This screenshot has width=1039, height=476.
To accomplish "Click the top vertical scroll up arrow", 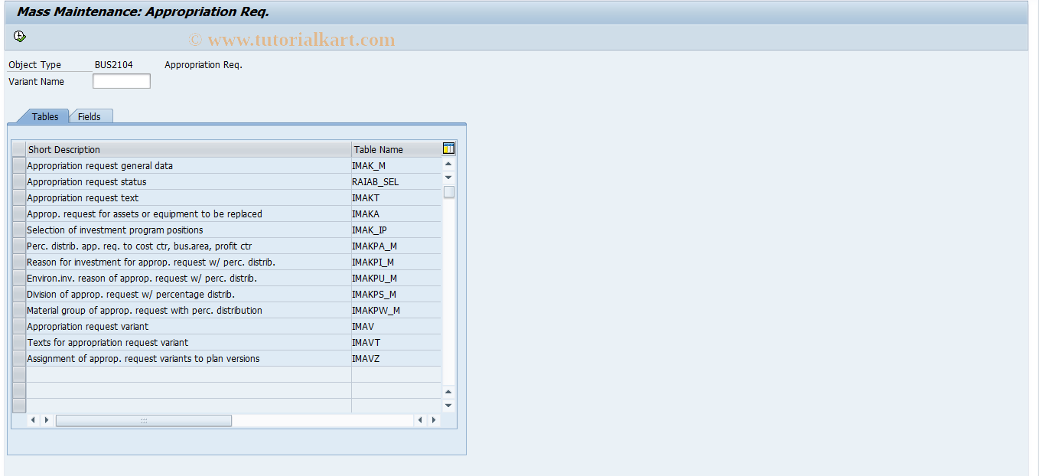I will click(448, 164).
